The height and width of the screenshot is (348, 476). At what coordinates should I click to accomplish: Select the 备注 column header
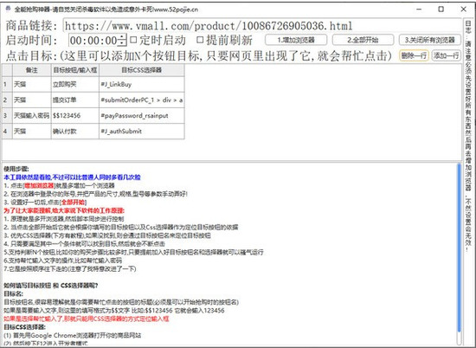[32, 70]
